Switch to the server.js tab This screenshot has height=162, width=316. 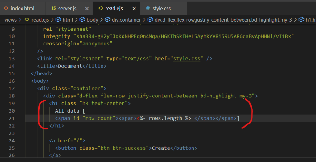69,8
